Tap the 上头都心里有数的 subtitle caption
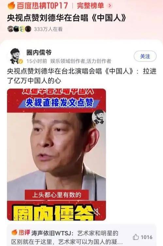 (x=57, y=195)
